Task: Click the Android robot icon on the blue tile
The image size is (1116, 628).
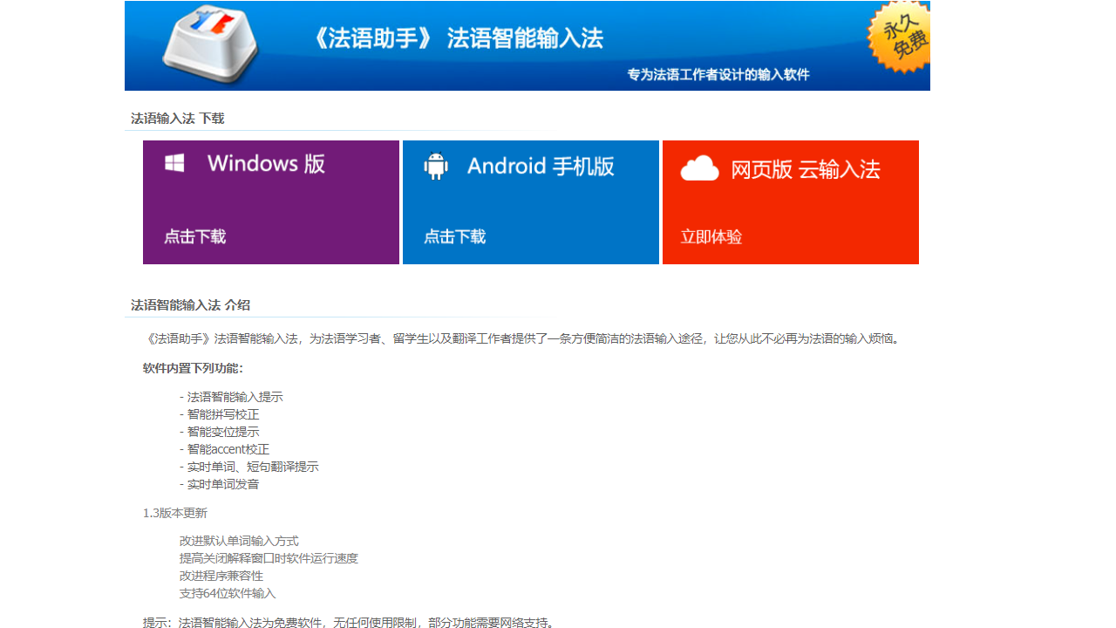Action: (x=435, y=165)
